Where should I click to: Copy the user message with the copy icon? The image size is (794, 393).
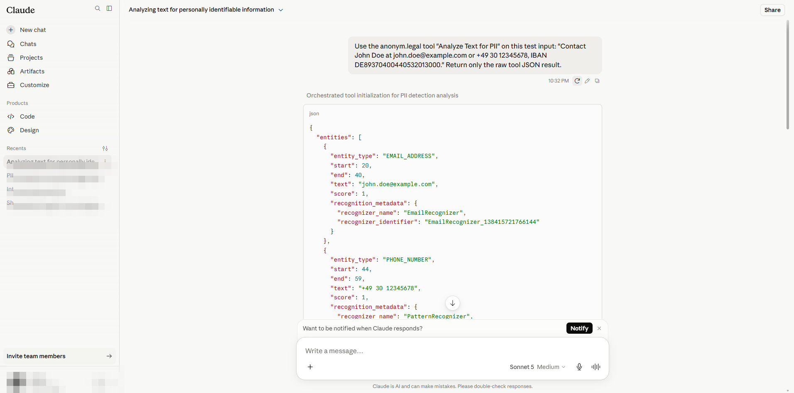pyautogui.click(x=597, y=81)
